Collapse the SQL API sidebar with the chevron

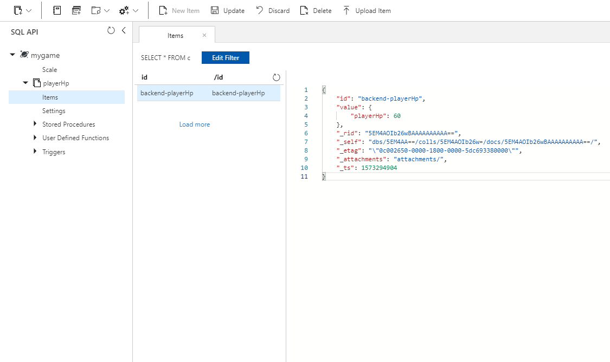[124, 31]
